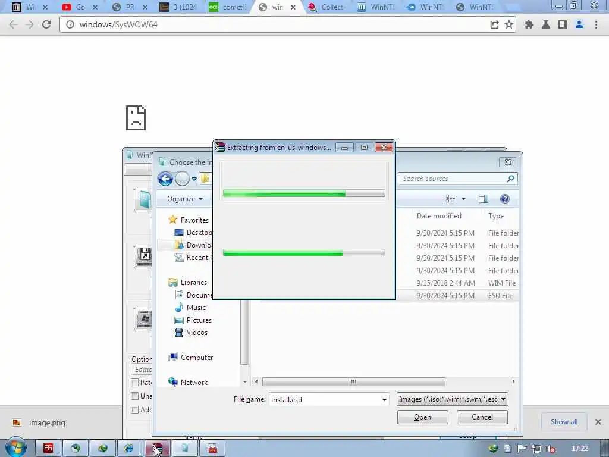Open Images file type filter dropdown
Screen dimensions: 609x457
[x=452, y=399]
